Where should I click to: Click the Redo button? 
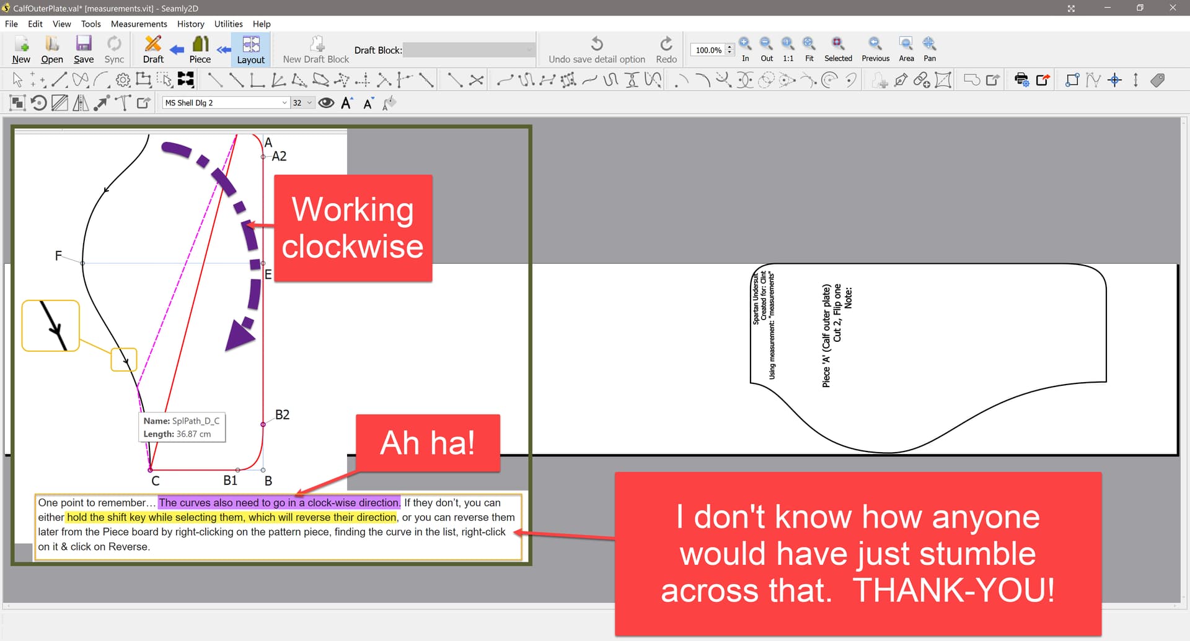(x=666, y=50)
